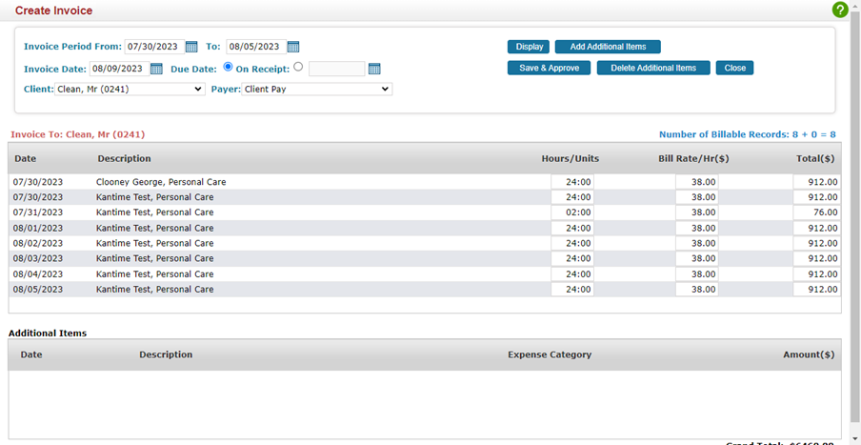This screenshot has width=861, height=445.
Task: Expand the Payer dropdown list
Action: (316, 90)
